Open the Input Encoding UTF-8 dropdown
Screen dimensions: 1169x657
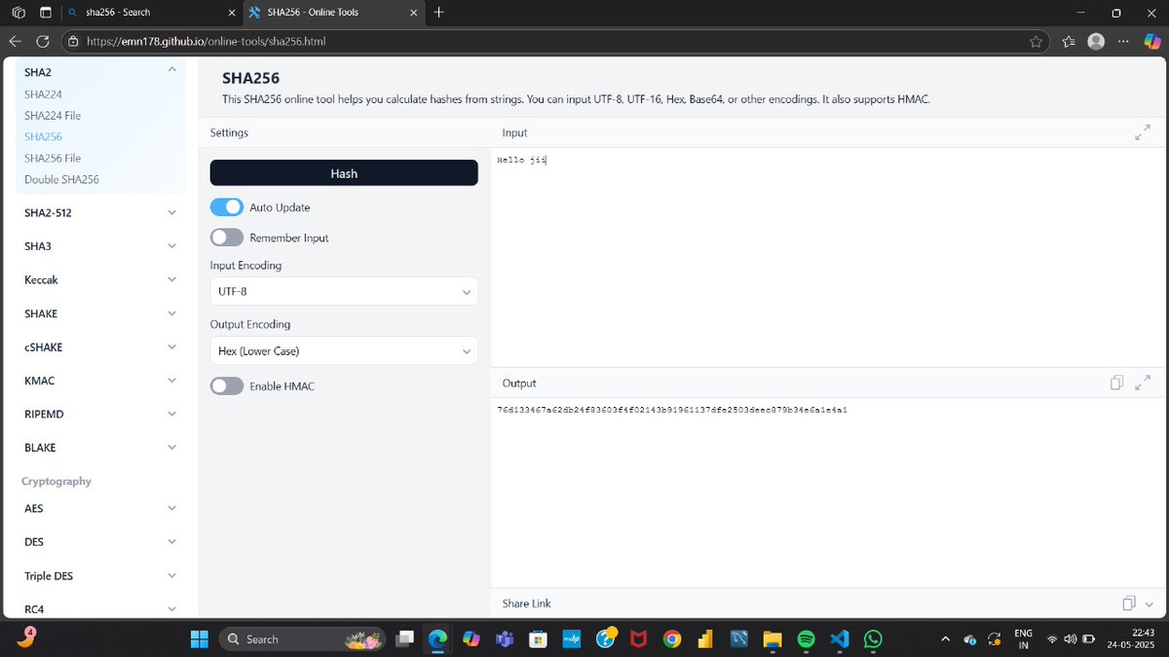coord(344,291)
